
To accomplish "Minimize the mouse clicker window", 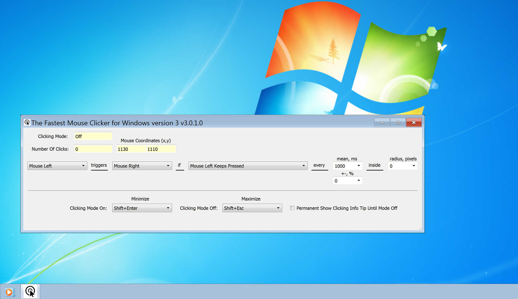I will (x=382, y=122).
